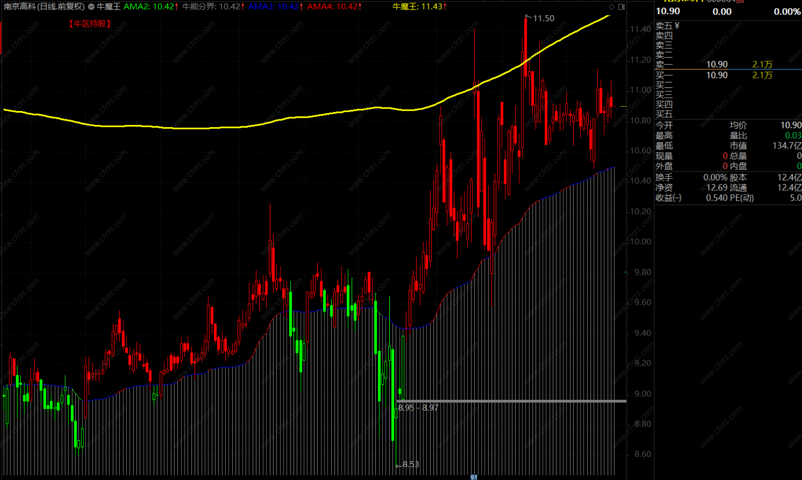Select the 卖一 sell order row
This screenshot has width=802, height=480.
(x=717, y=65)
